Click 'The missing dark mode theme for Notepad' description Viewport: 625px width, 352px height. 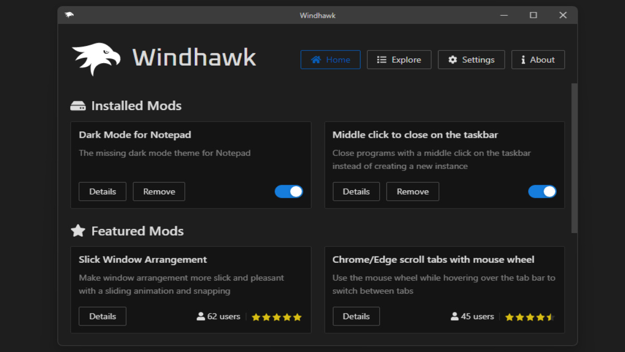coord(165,153)
